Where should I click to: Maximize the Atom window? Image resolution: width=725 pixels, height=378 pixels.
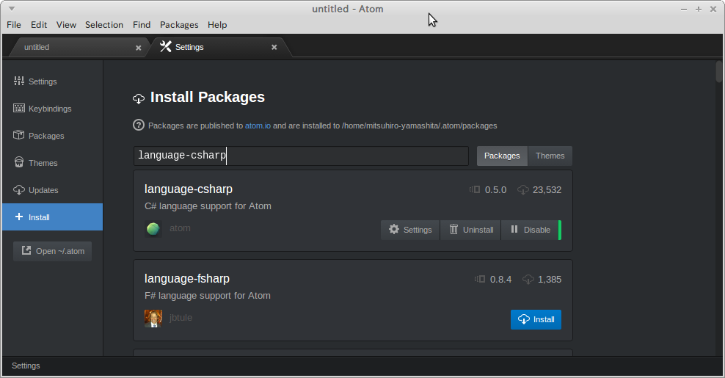pos(698,10)
